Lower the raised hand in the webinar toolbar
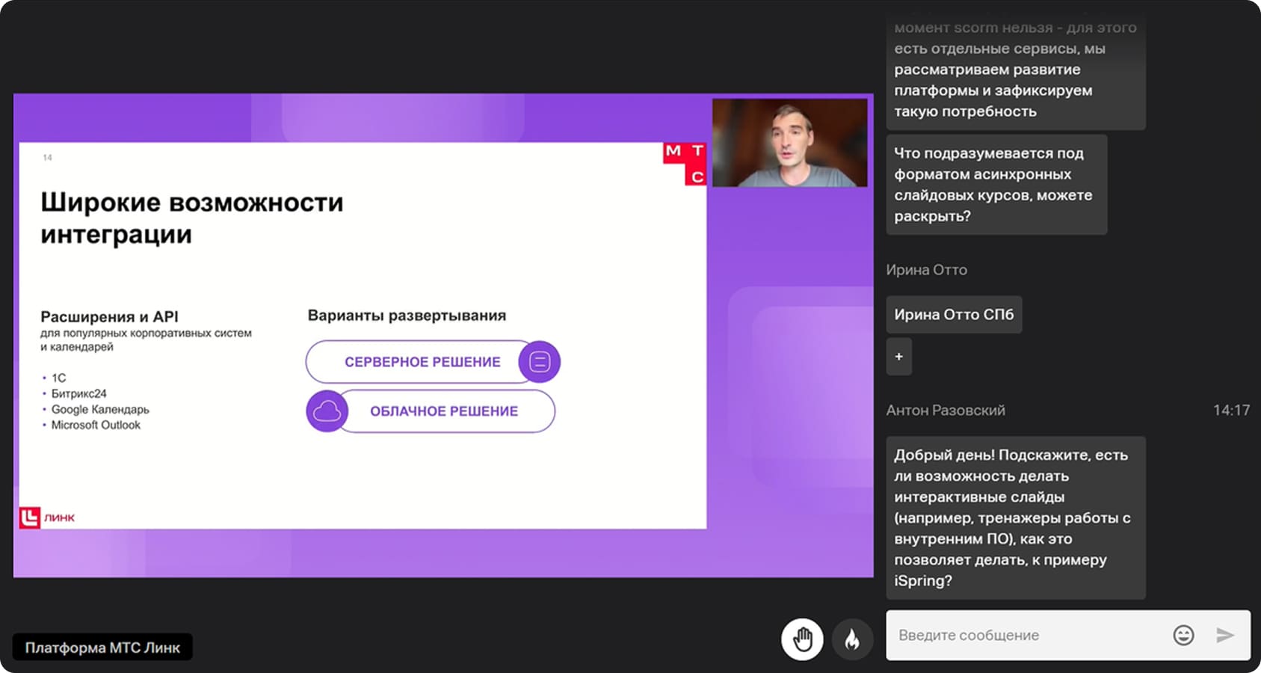1261x673 pixels. (x=803, y=639)
